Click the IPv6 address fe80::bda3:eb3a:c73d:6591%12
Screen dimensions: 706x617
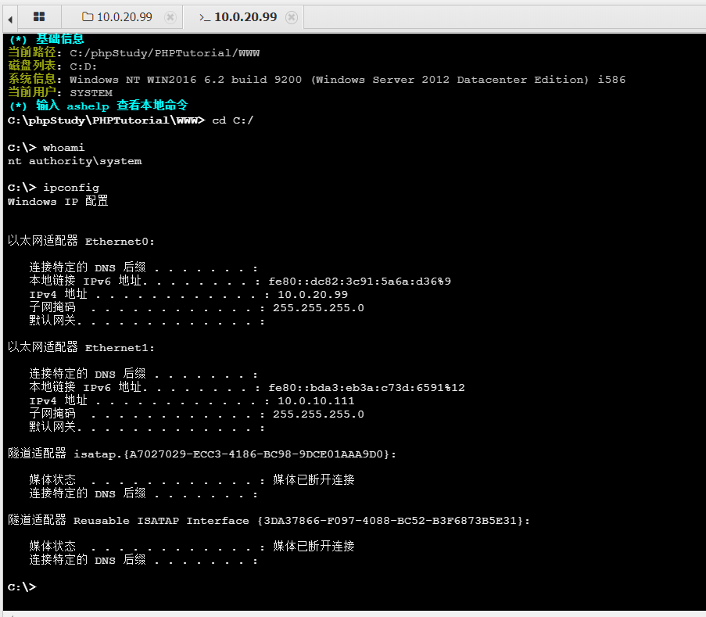pos(366,388)
